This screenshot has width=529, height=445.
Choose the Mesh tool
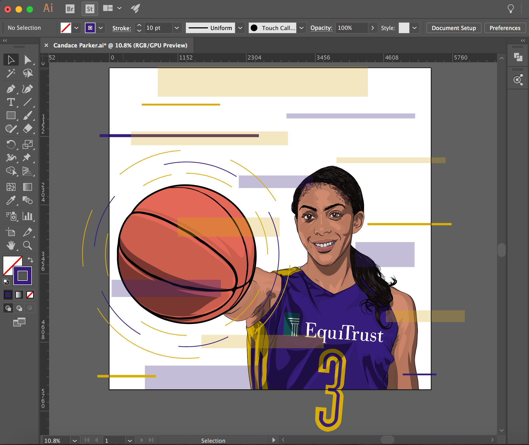(x=11, y=187)
